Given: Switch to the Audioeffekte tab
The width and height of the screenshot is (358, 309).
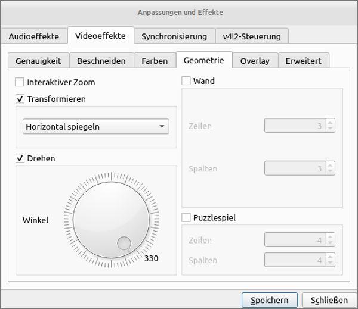Looking at the screenshot, I should click(x=34, y=36).
